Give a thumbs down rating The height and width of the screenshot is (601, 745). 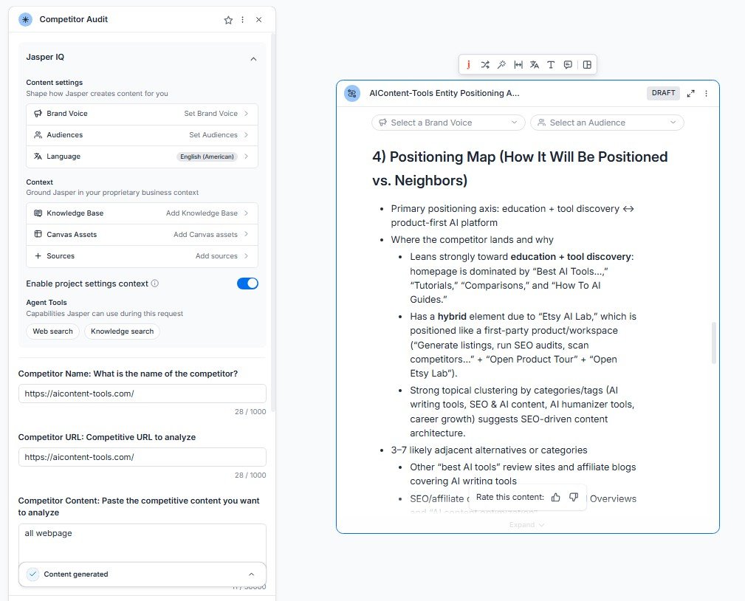(574, 497)
